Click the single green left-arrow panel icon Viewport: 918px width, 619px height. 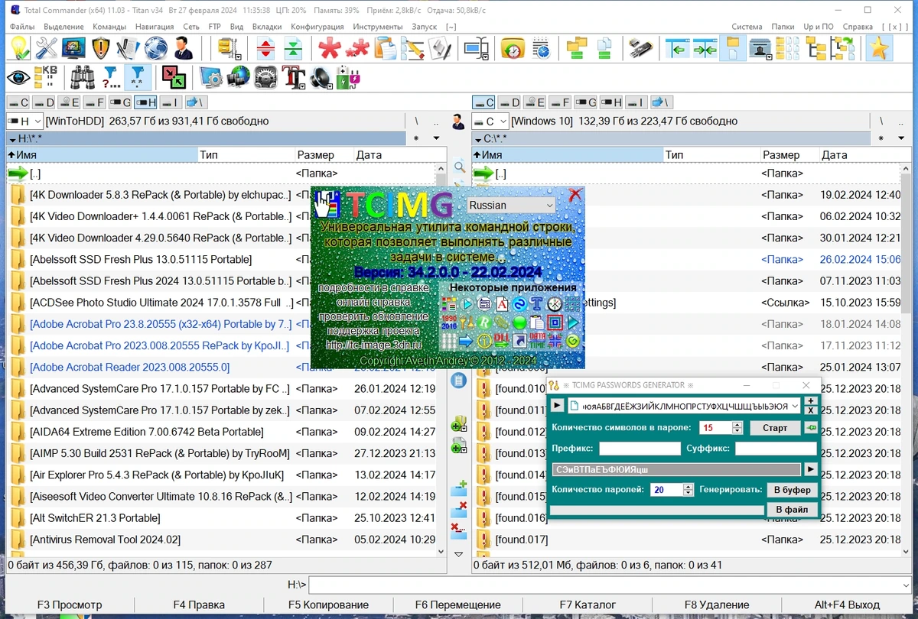[677, 49]
